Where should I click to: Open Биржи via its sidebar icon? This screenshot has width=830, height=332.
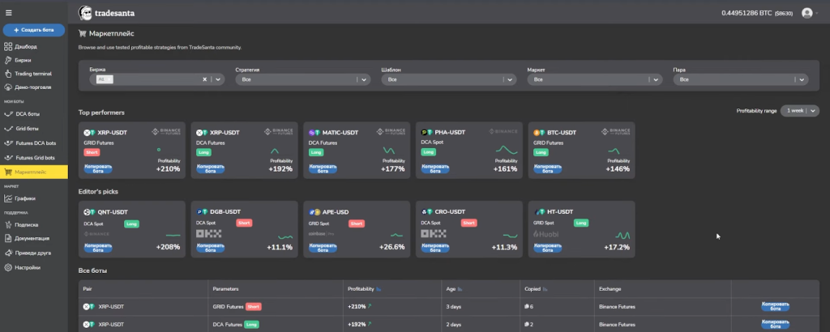[x=8, y=60]
